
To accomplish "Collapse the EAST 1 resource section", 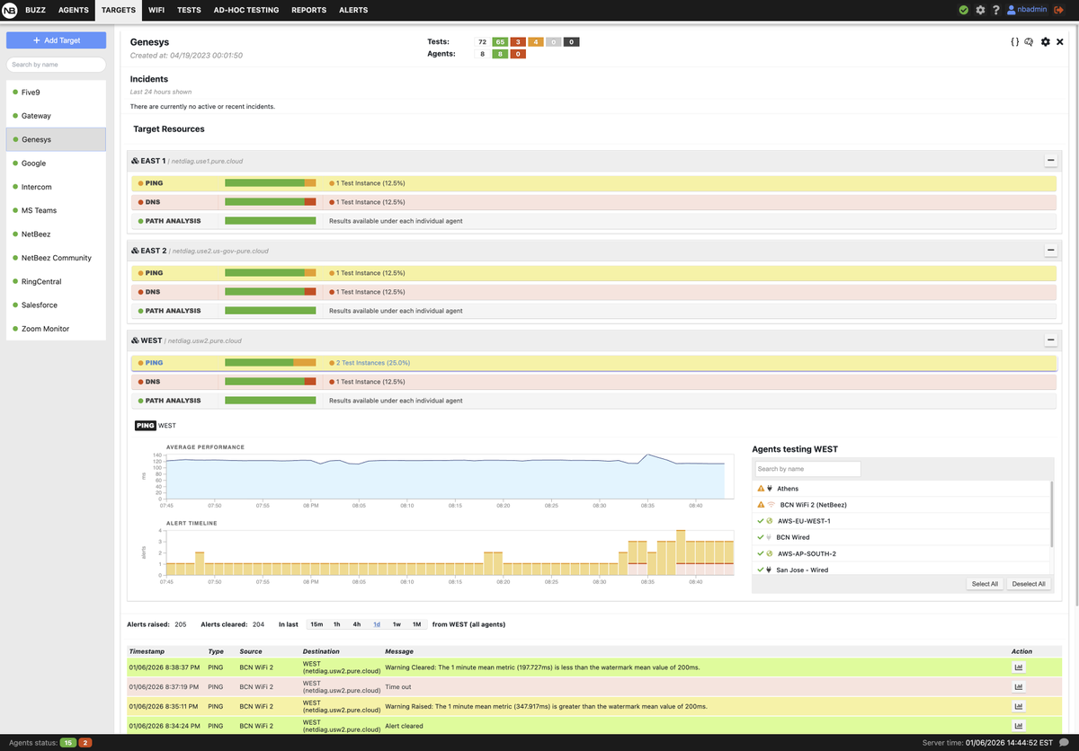I will point(1050,161).
